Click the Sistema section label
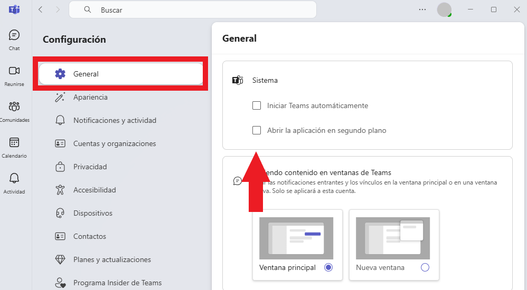The height and width of the screenshot is (290, 527). pyautogui.click(x=265, y=80)
